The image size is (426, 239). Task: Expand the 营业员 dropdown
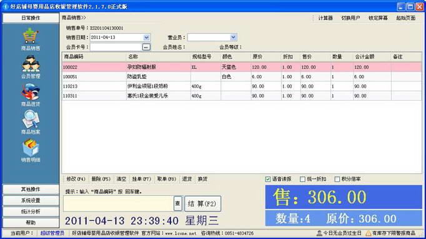(x=233, y=38)
